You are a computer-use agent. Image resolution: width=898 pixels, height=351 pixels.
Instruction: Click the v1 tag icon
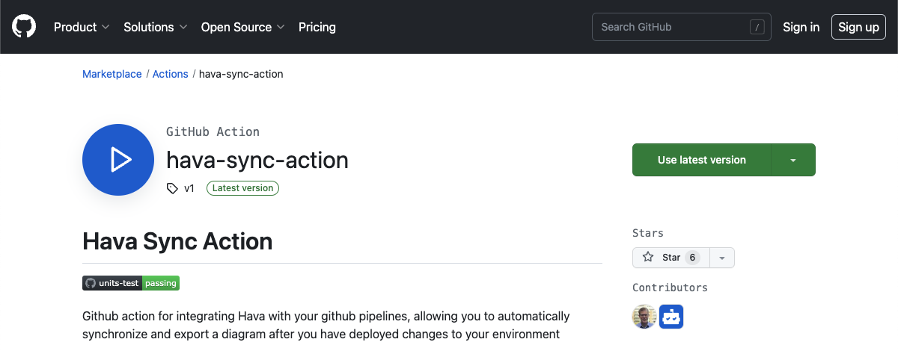172,188
